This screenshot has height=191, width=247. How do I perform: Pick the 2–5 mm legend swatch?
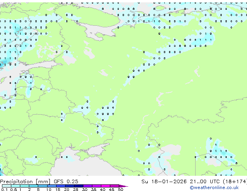coord(34,186)
